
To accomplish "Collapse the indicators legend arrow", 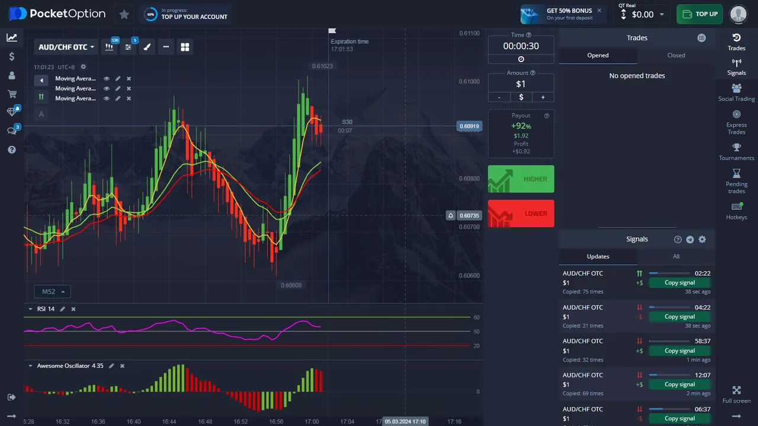I will (41, 80).
